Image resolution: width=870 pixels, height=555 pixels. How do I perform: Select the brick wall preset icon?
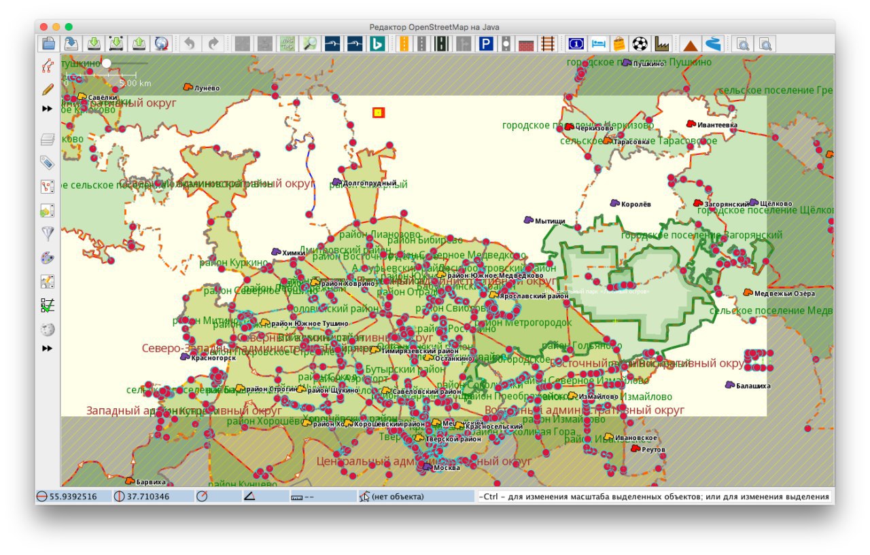click(526, 44)
